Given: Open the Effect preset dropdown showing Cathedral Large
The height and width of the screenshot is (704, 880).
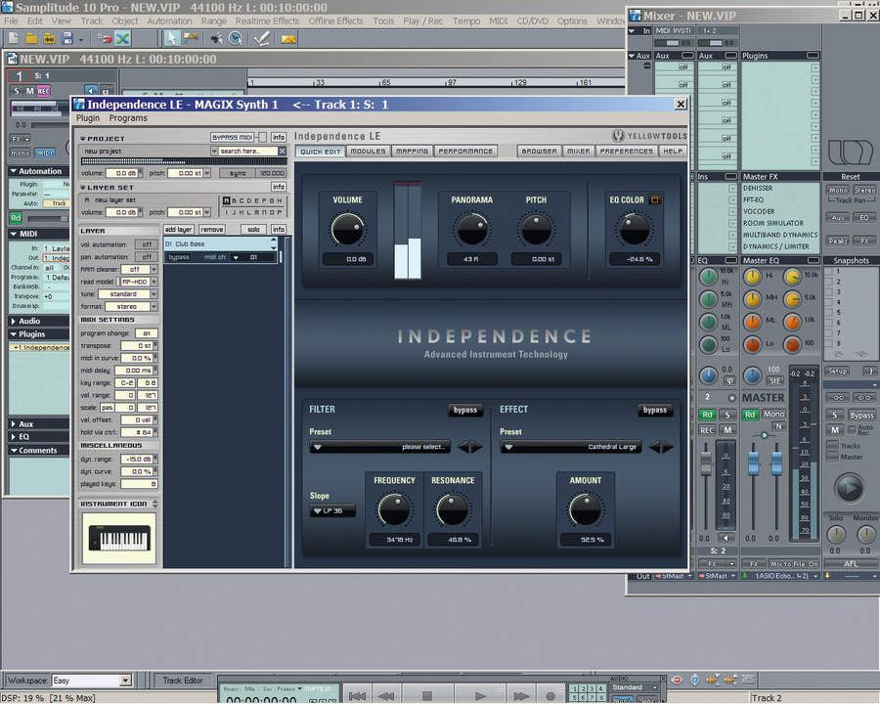Looking at the screenshot, I should 570,447.
